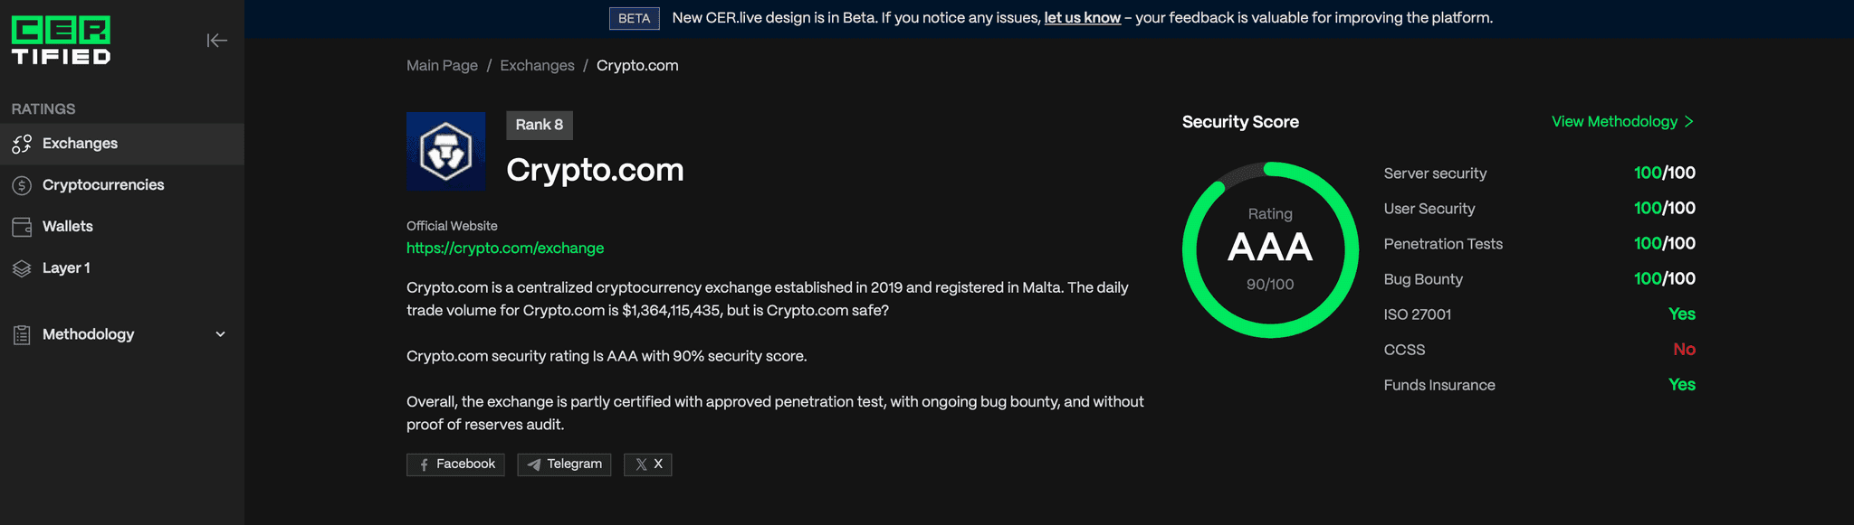Click the Wallets sidebar icon

(x=22, y=227)
